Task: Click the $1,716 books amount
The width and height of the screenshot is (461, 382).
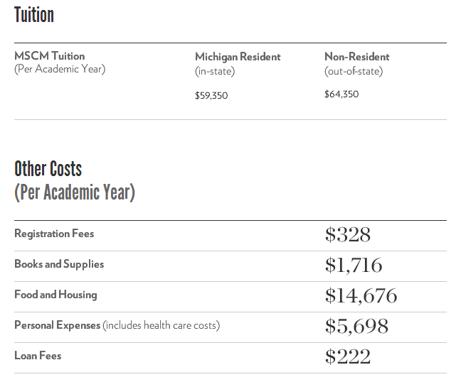Action: (354, 266)
